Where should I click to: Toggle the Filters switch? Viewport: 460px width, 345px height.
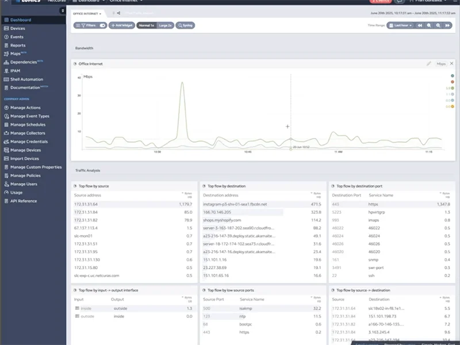click(x=102, y=25)
